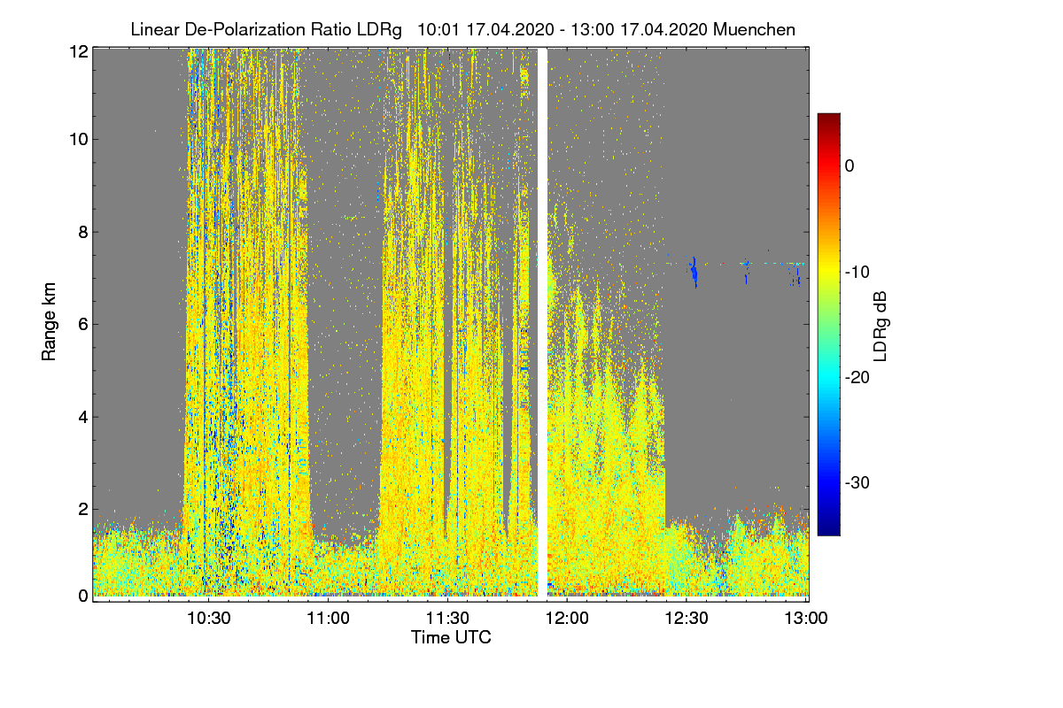The height and width of the screenshot is (708, 1063).
Task: Click the y-axis tick label 8
Action: tap(82, 232)
